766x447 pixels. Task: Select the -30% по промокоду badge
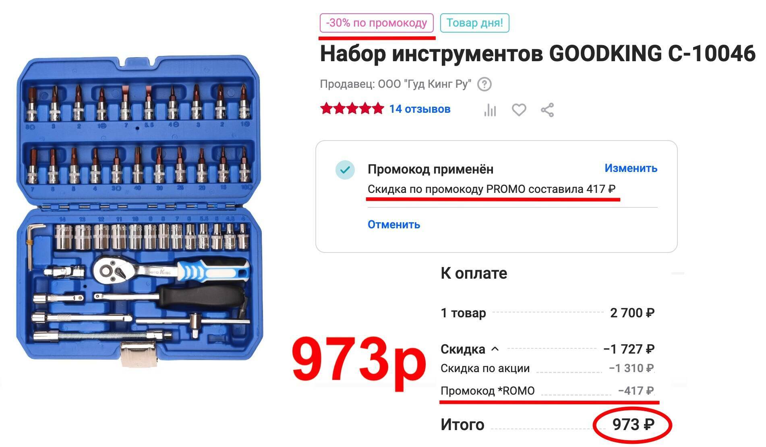(377, 23)
